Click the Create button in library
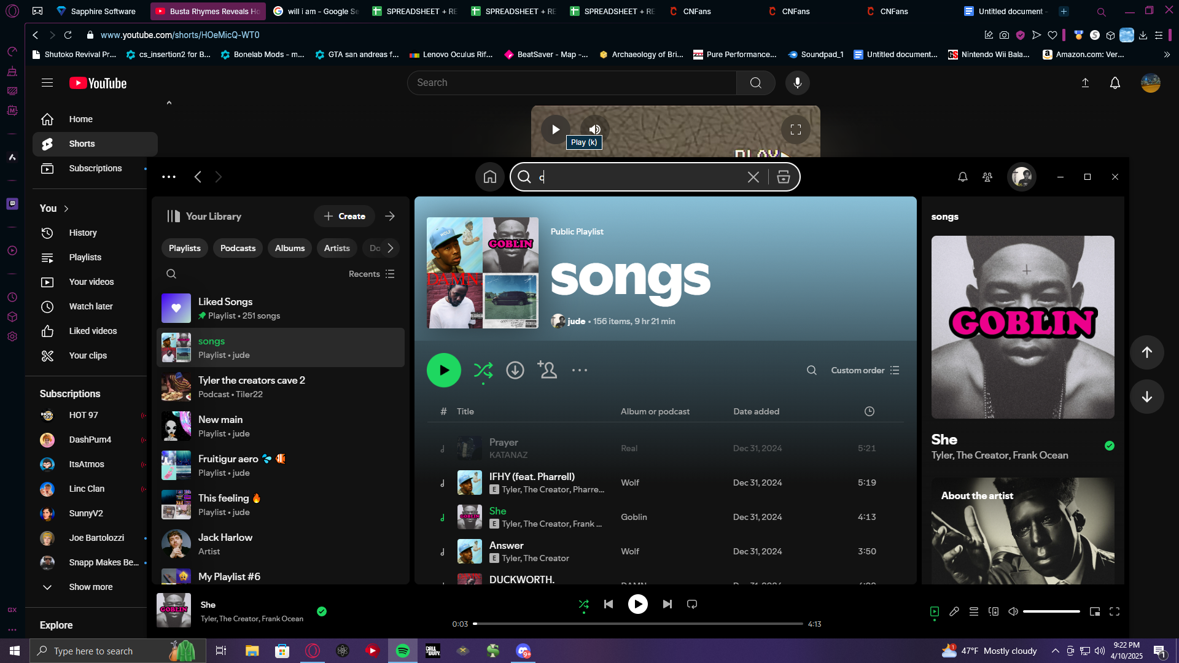The image size is (1179, 663). 344,217
